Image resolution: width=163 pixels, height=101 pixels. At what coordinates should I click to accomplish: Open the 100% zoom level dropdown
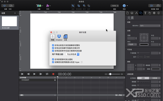point(115,6)
